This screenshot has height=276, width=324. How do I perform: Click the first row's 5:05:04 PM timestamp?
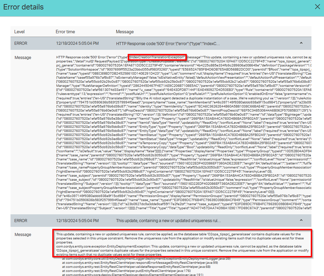[77, 44]
